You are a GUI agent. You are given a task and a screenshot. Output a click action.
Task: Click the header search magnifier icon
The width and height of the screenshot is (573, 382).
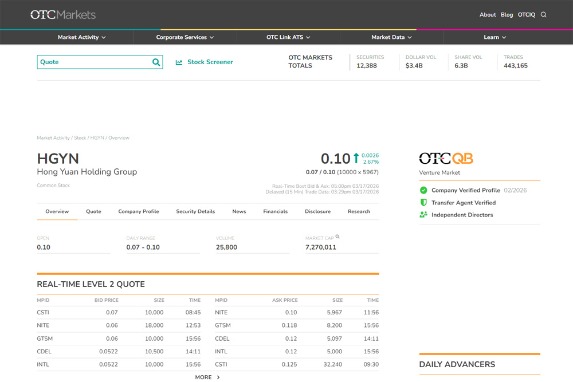[544, 15]
